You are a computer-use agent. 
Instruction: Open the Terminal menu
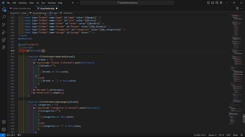pos(51,3)
